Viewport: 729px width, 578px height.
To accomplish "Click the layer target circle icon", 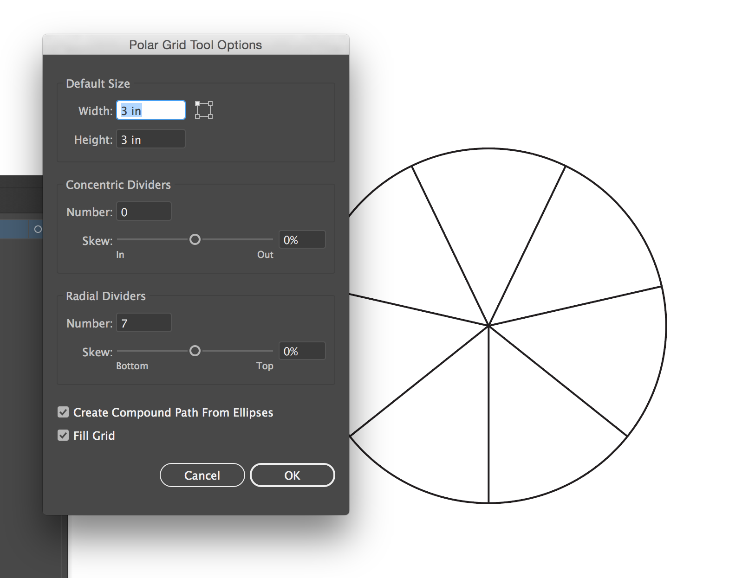I will [x=38, y=229].
